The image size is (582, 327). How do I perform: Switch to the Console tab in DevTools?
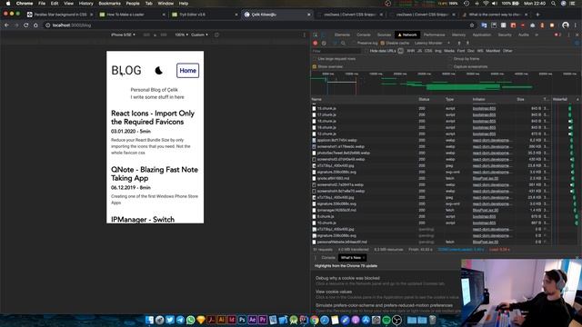click(x=364, y=35)
